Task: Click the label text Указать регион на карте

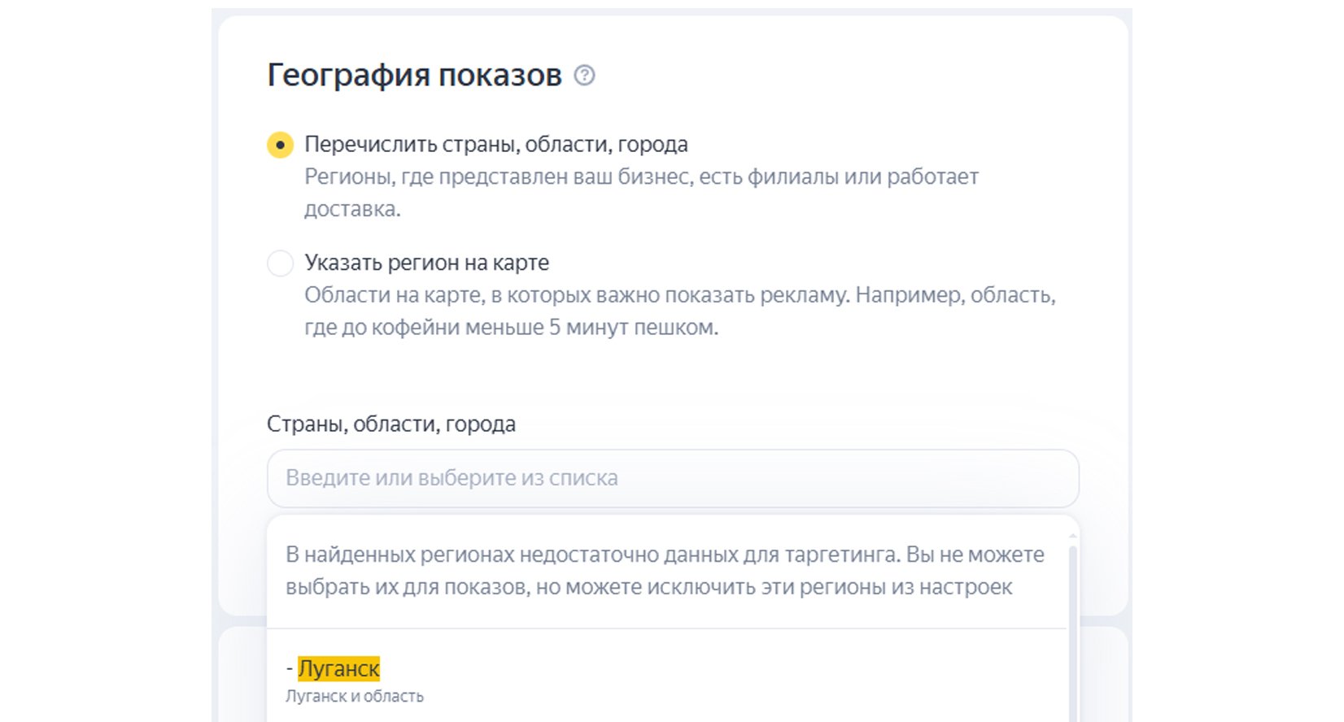Action: point(426,263)
